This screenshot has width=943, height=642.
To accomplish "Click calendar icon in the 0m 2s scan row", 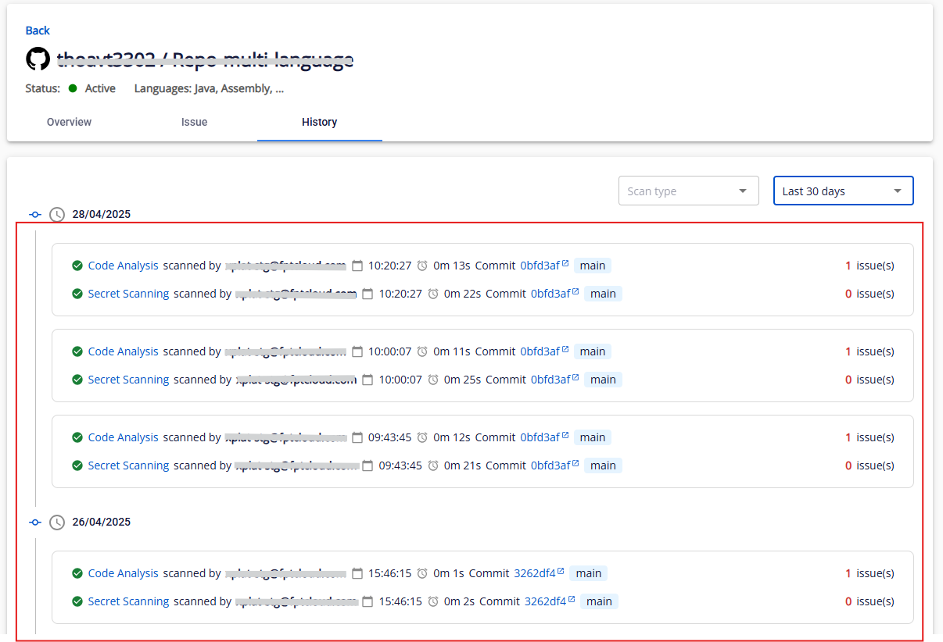I will tap(368, 601).
